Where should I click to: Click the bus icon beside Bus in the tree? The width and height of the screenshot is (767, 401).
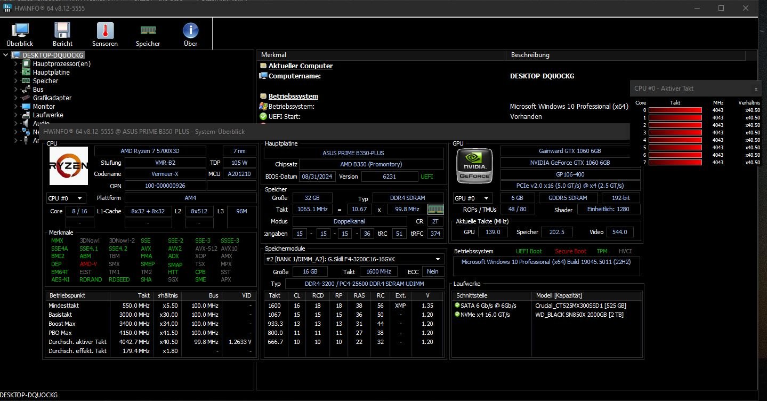(x=26, y=90)
